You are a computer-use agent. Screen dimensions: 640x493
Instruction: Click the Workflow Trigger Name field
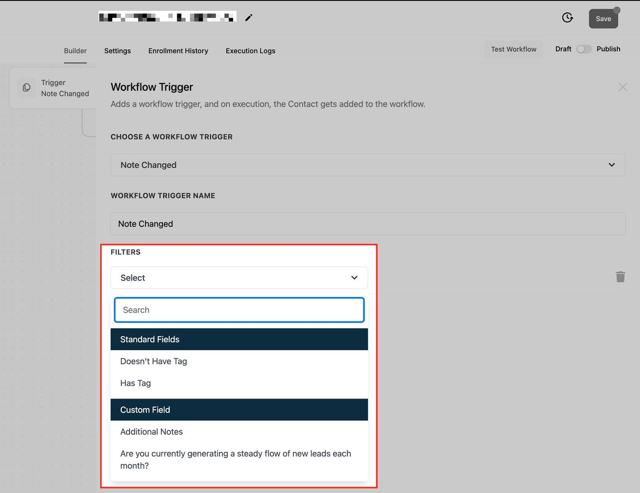tap(368, 224)
